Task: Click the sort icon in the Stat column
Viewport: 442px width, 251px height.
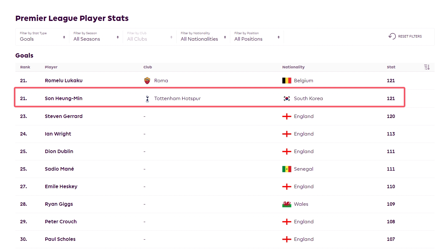Action: pyautogui.click(x=427, y=67)
